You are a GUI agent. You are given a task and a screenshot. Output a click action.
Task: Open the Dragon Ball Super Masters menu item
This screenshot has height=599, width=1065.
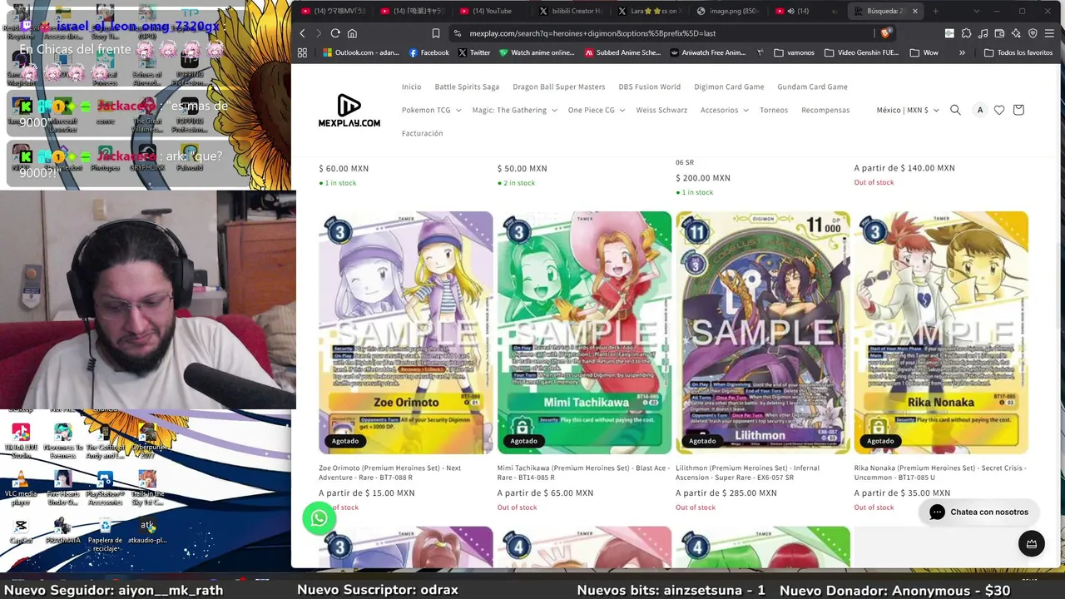coord(559,87)
